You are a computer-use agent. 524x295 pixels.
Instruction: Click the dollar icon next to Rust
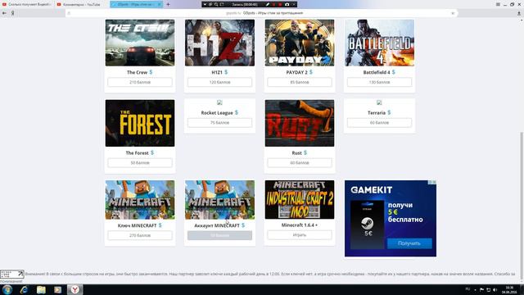click(305, 152)
